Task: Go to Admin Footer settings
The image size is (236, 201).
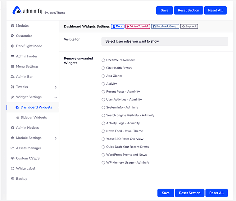Action: 33,56
